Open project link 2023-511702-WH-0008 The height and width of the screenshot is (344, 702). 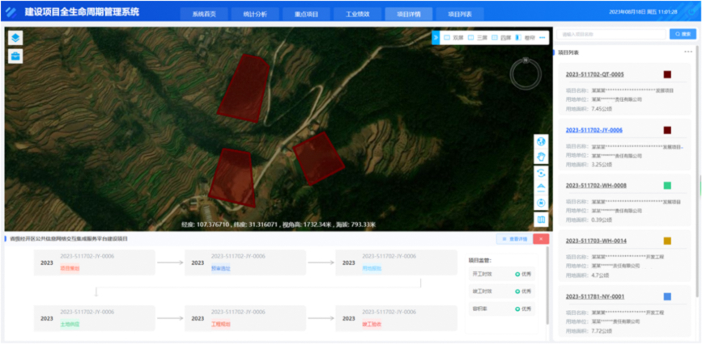[x=594, y=185]
